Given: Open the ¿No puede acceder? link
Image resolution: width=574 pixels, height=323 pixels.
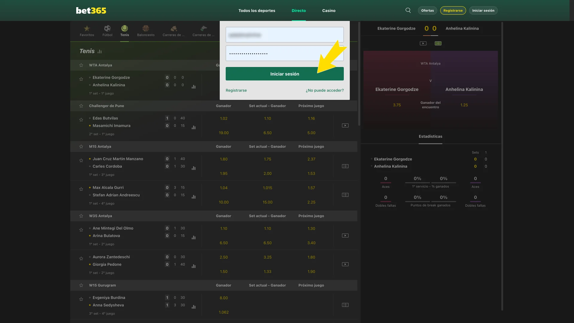Looking at the screenshot, I should [325, 90].
